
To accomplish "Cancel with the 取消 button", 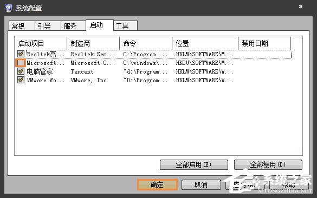I will pyautogui.click(x=201, y=184).
